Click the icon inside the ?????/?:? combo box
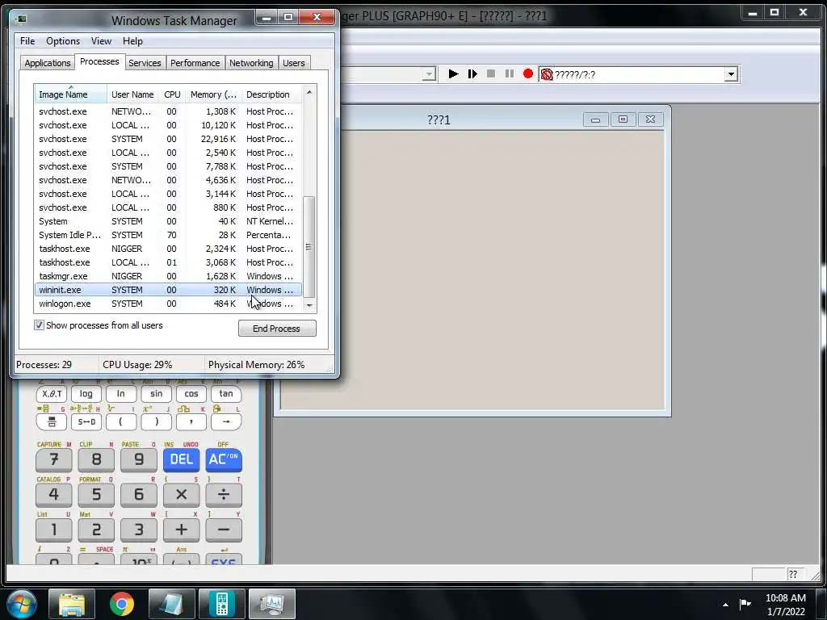This screenshot has width=827, height=620. coord(547,74)
